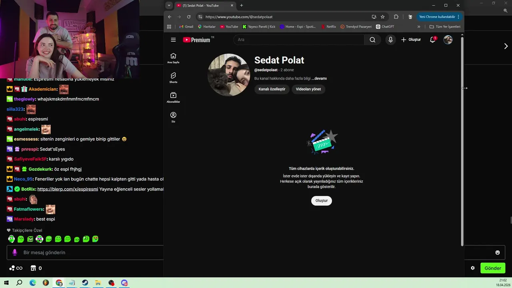Open Haritalar bookmark

click(206, 27)
